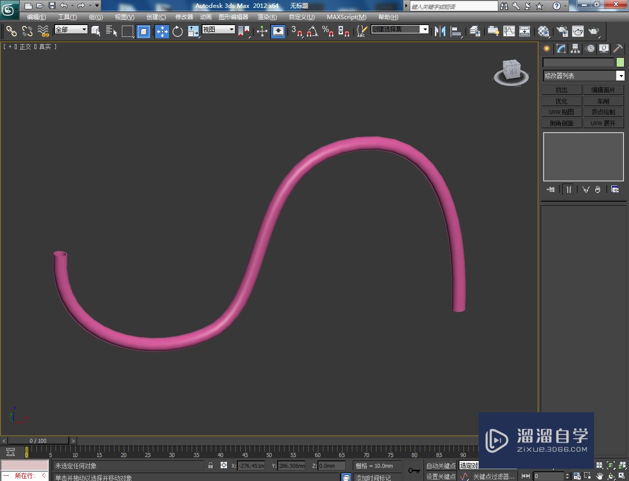Activate Select and Rotate tool
Image resolution: width=629 pixels, height=481 pixels.
pos(177,31)
